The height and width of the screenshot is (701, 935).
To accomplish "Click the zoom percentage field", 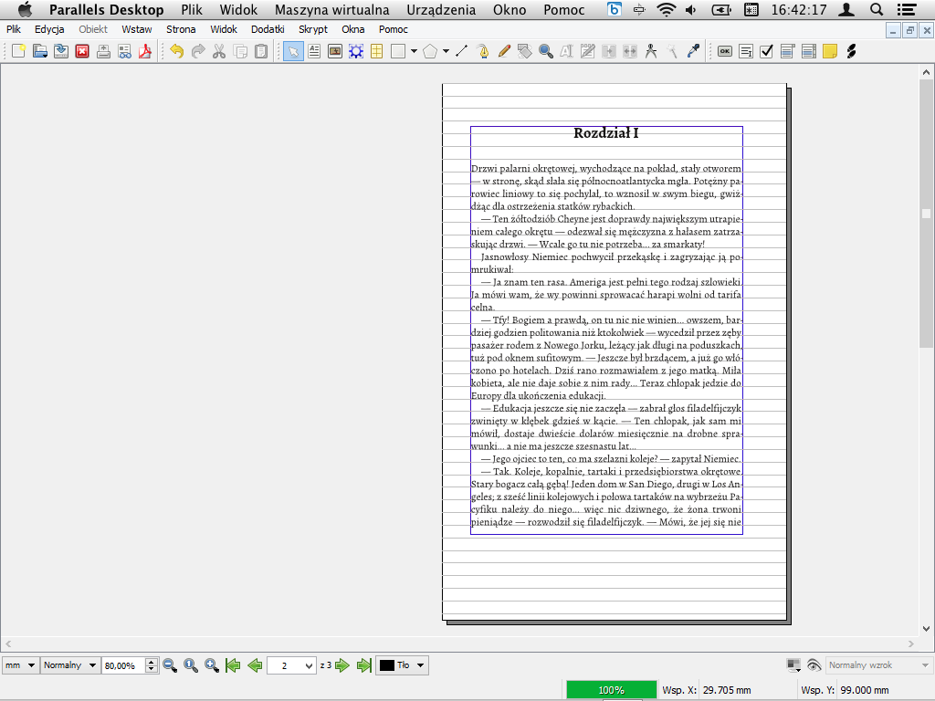I will coord(123,665).
